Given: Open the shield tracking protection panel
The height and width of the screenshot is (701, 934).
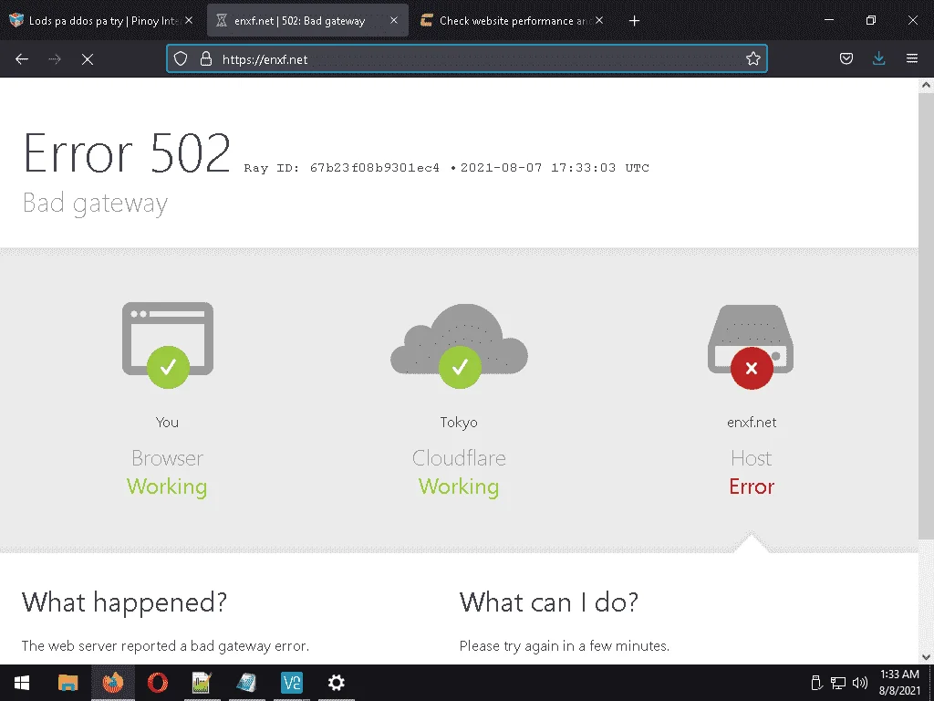Looking at the screenshot, I should click(x=181, y=58).
